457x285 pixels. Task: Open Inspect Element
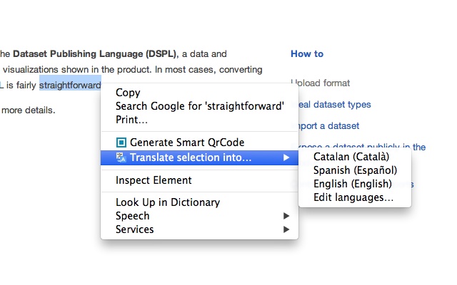pos(154,180)
